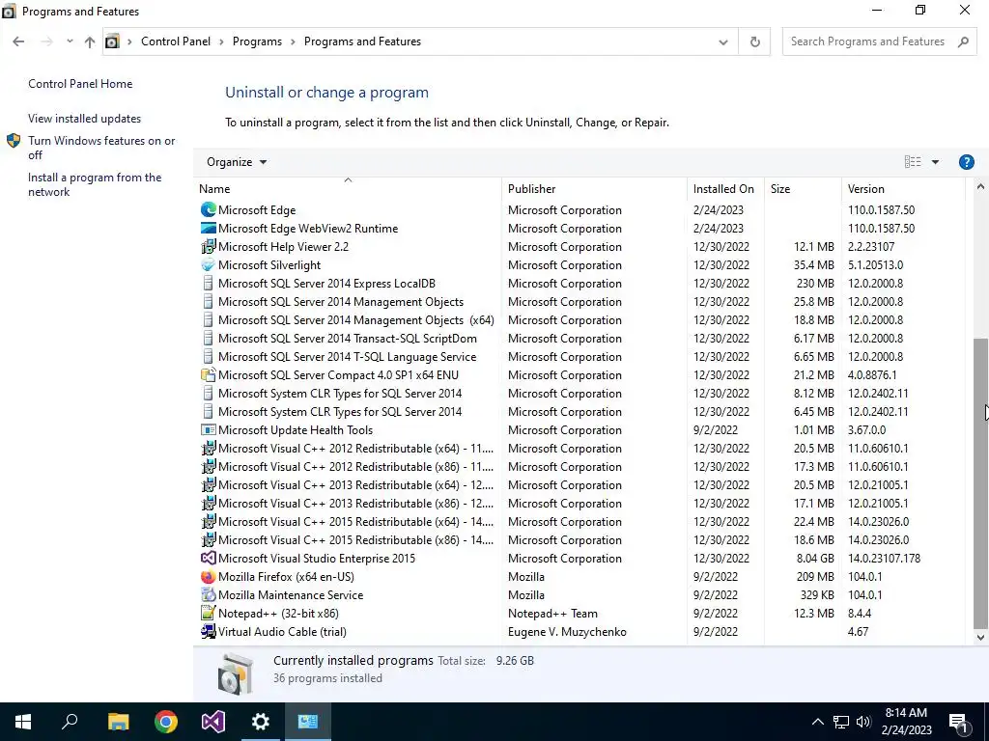Open recent locations dropdown arrow
The image size is (989, 741).
pyautogui.click(x=70, y=41)
